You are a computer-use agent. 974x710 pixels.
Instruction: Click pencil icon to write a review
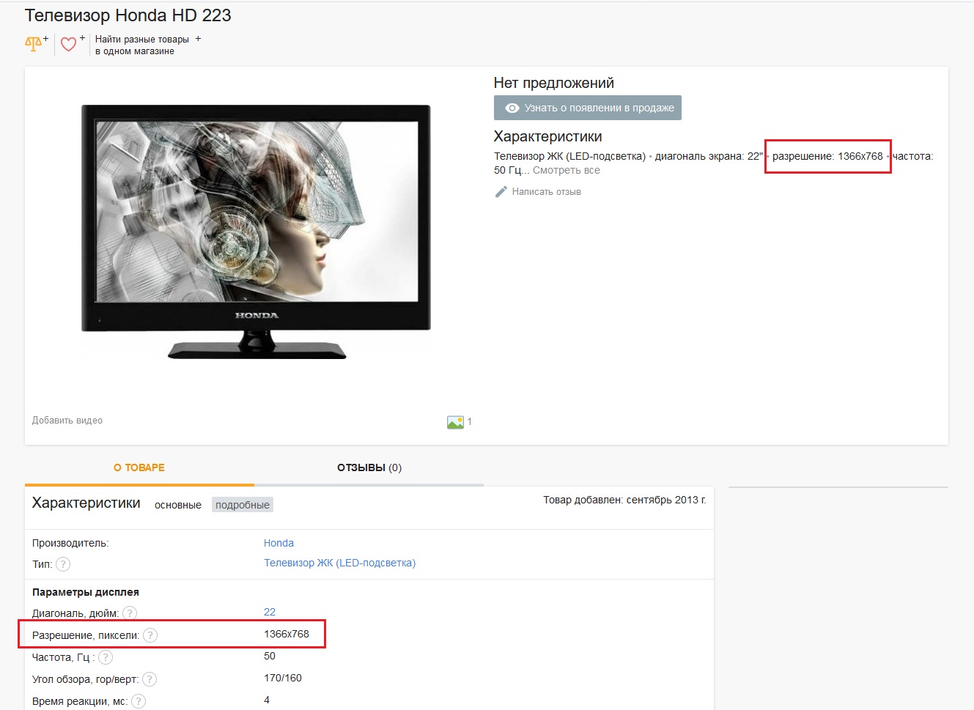coord(501,192)
